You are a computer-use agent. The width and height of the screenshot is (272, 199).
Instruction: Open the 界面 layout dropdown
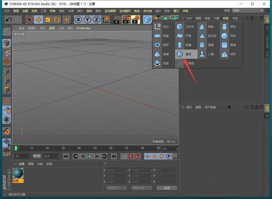click(x=248, y=11)
